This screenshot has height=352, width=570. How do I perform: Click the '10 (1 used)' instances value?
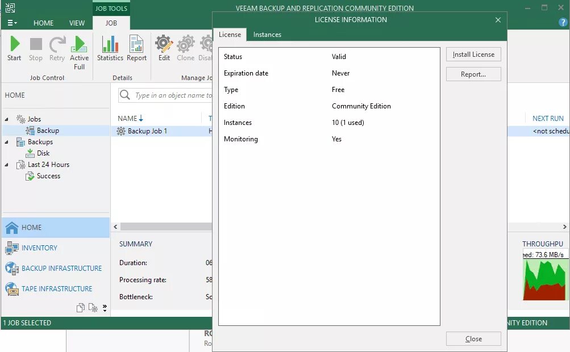348,123
